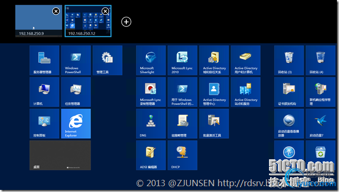The image size is (339, 192).
Task: Open the ADSI 编辑器 editor tile
Action: pos(151,155)
